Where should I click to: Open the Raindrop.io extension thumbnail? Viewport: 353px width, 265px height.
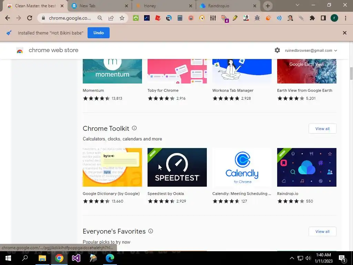pyautogui.click(x=306, y=167)
